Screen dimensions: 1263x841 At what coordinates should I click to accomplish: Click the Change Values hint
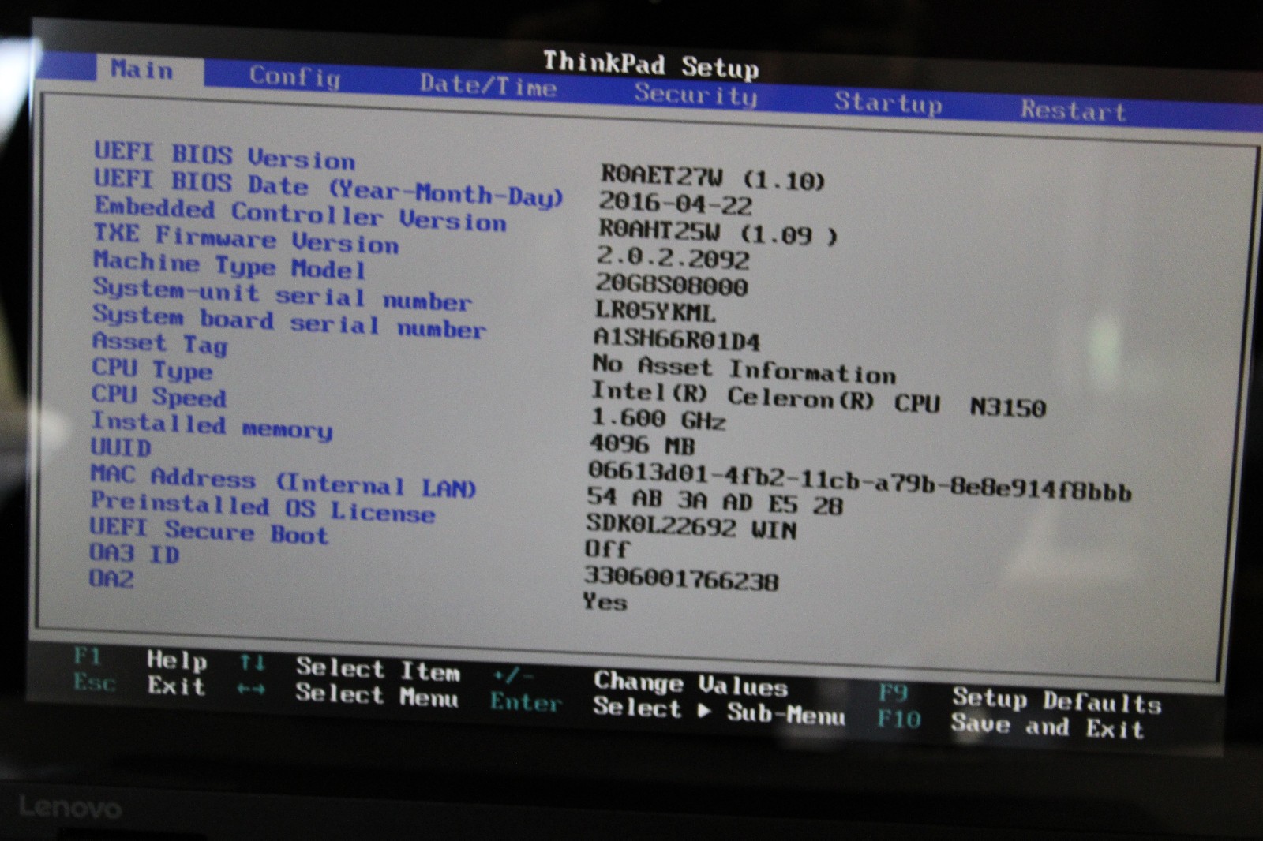coord(691,684)
